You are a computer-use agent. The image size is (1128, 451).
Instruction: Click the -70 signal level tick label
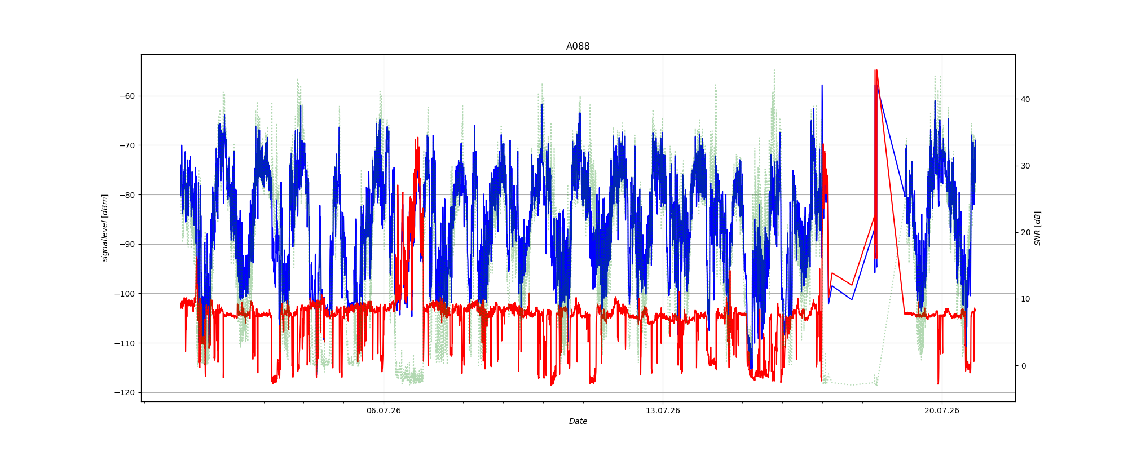127,145
